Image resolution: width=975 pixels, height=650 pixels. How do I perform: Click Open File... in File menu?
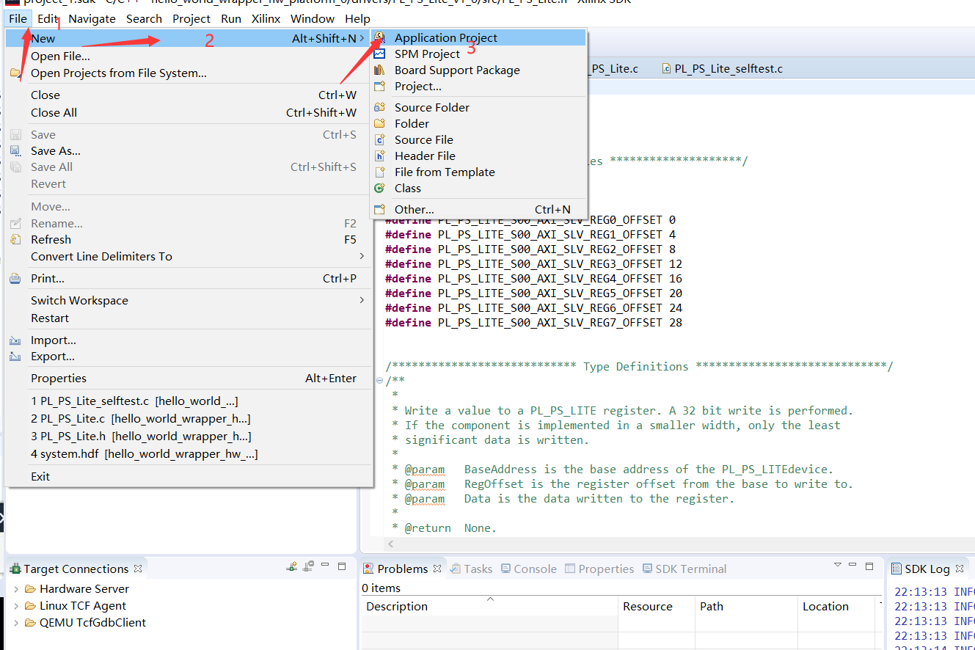pyautogui.click(x=189, y=56)
